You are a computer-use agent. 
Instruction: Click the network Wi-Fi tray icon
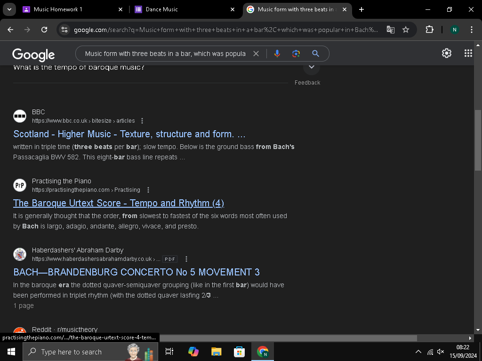[430, 352]
